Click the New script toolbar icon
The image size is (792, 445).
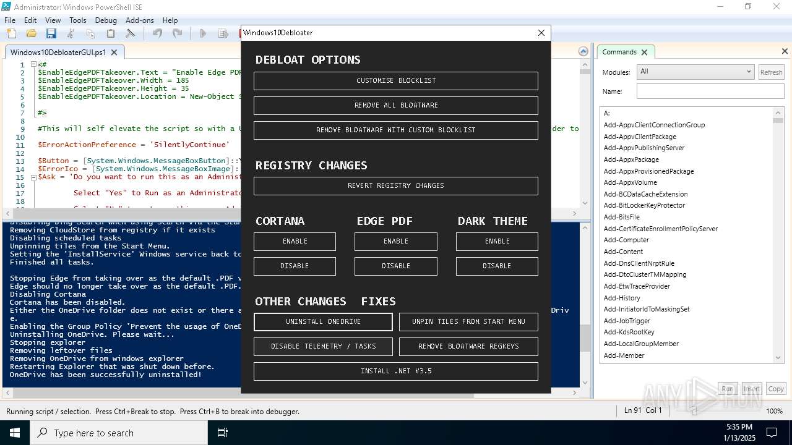pos(11,33)
